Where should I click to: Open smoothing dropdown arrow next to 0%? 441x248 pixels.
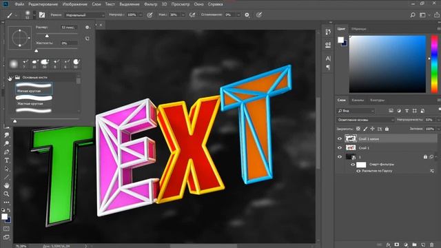coord(238,15)
